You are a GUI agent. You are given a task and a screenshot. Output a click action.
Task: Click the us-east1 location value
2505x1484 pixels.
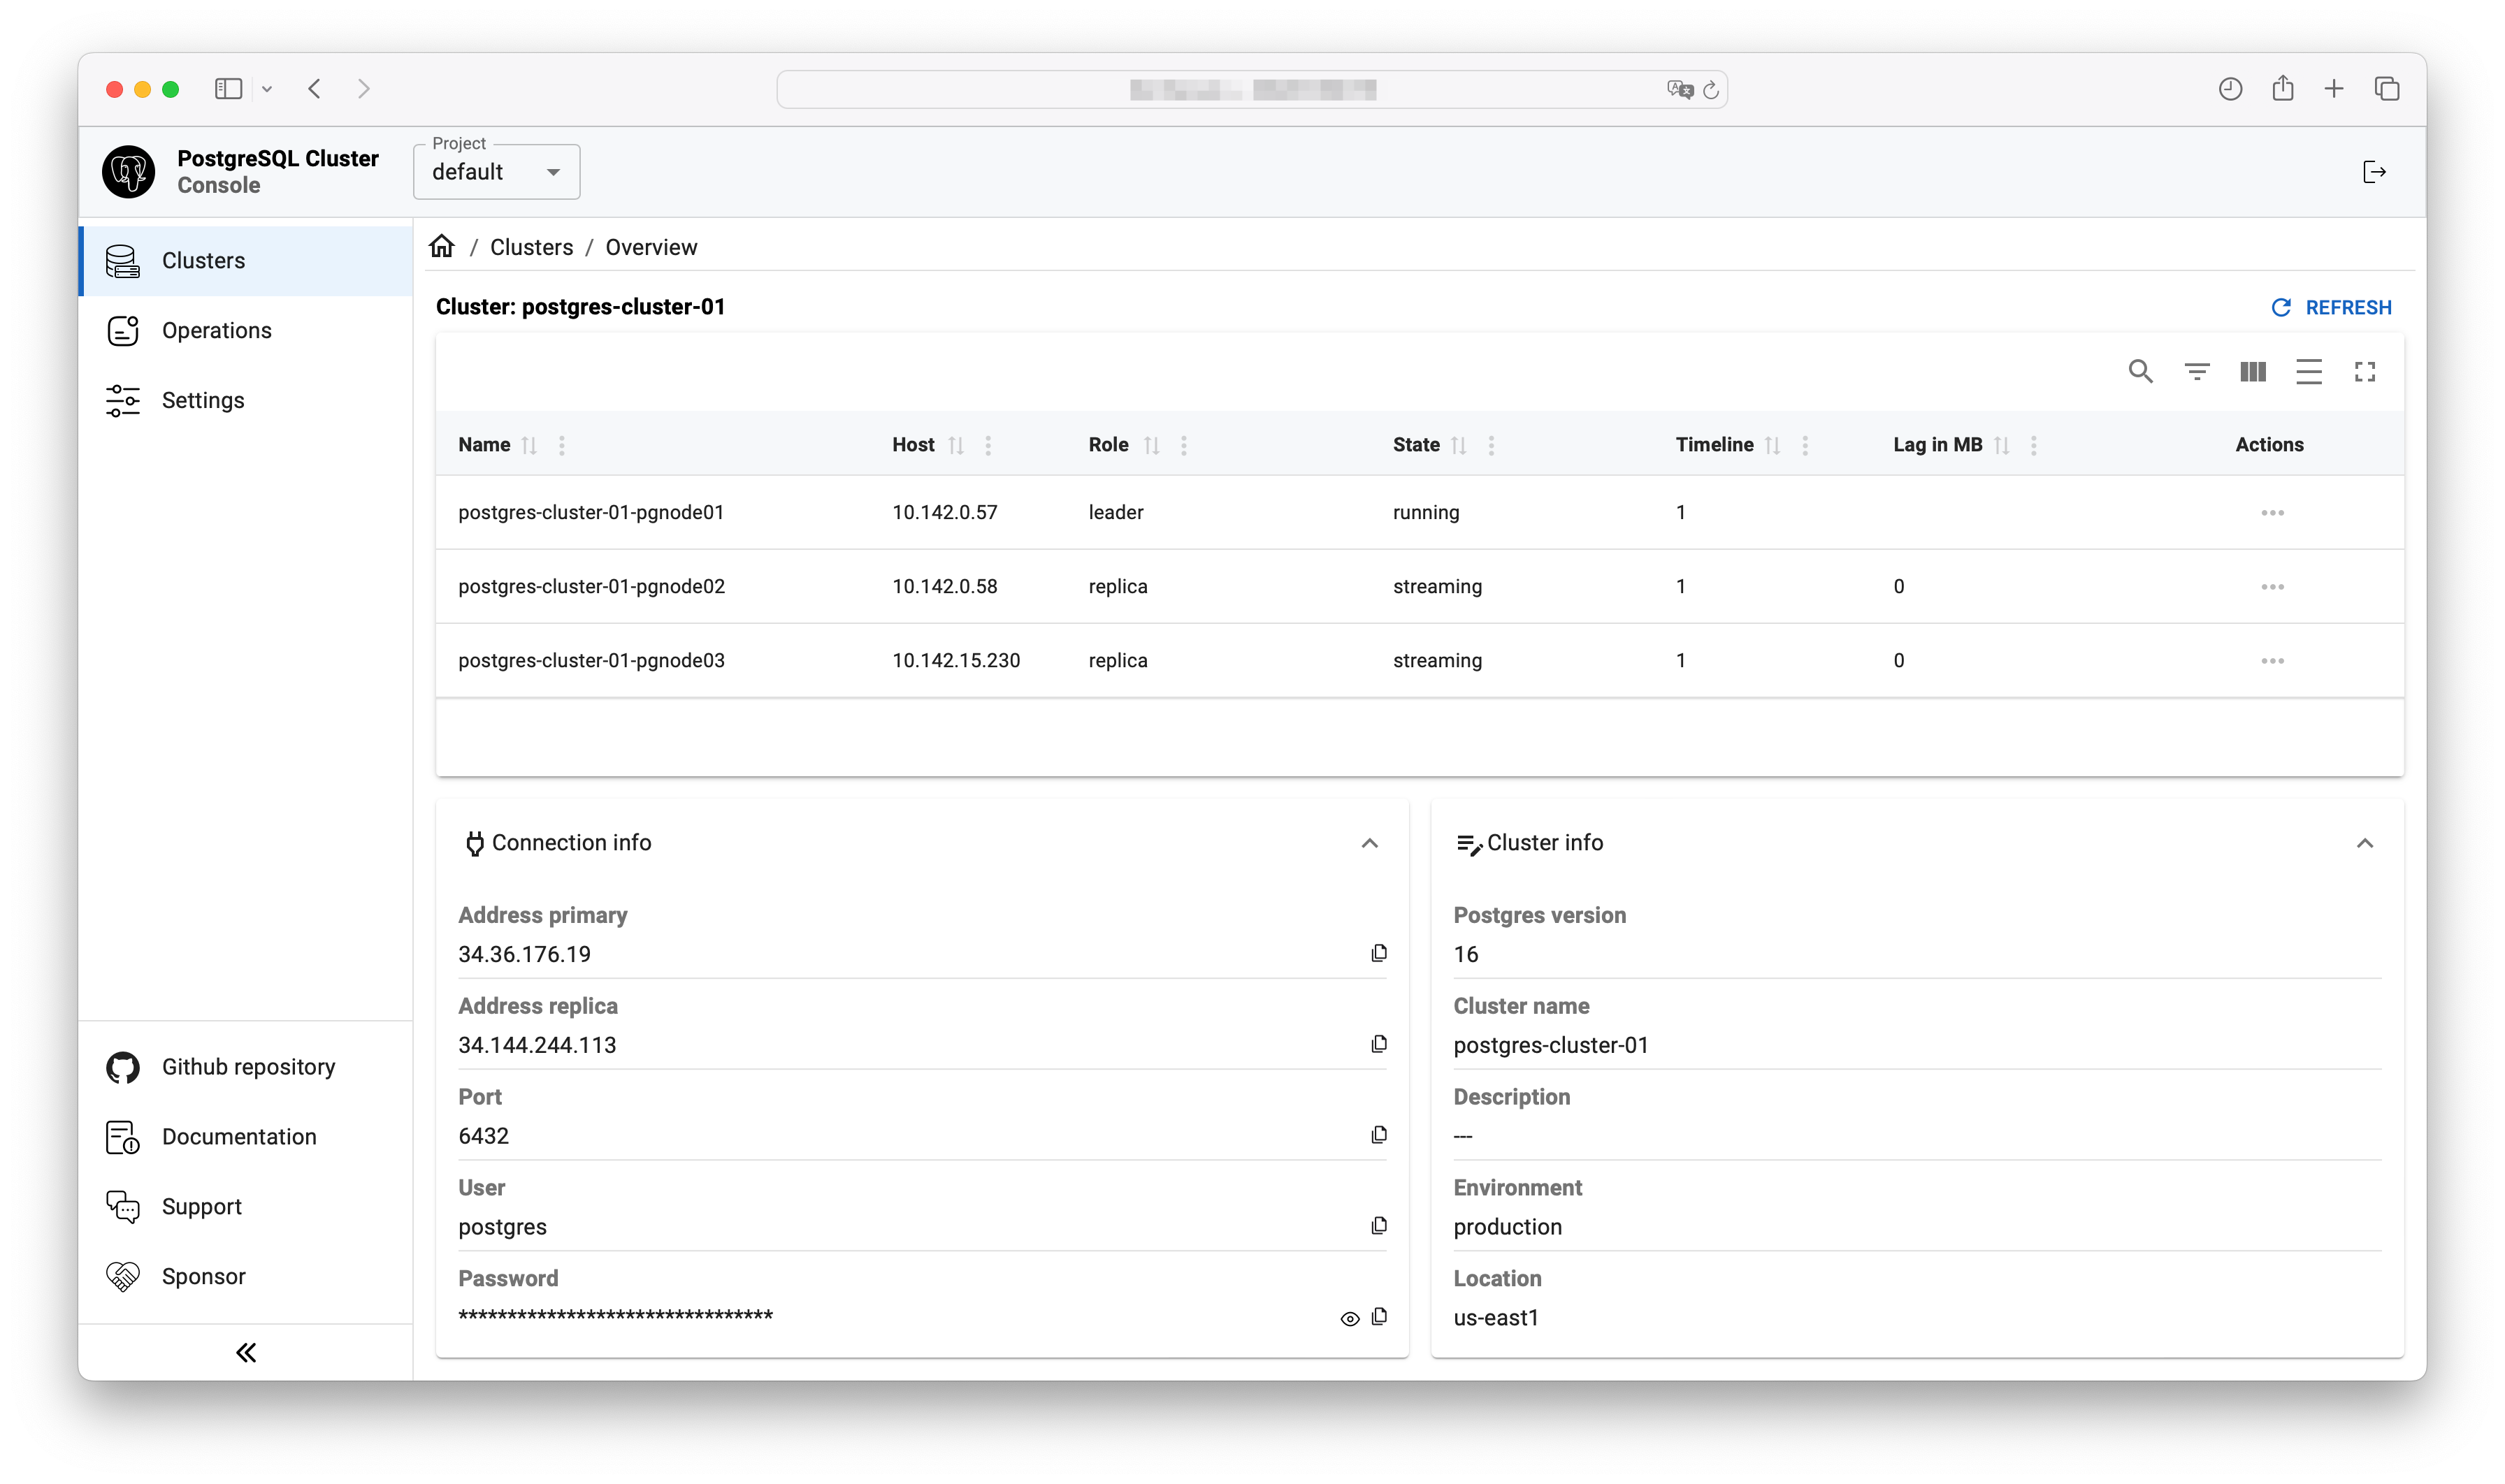coord(1496,1318)
